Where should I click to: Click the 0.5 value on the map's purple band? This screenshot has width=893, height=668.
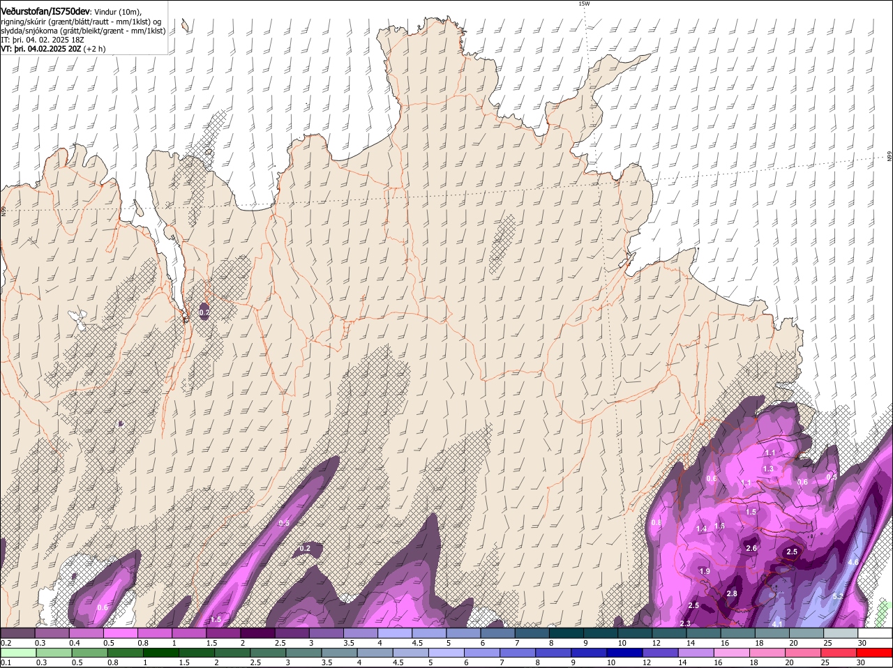(x=284, y=523)
